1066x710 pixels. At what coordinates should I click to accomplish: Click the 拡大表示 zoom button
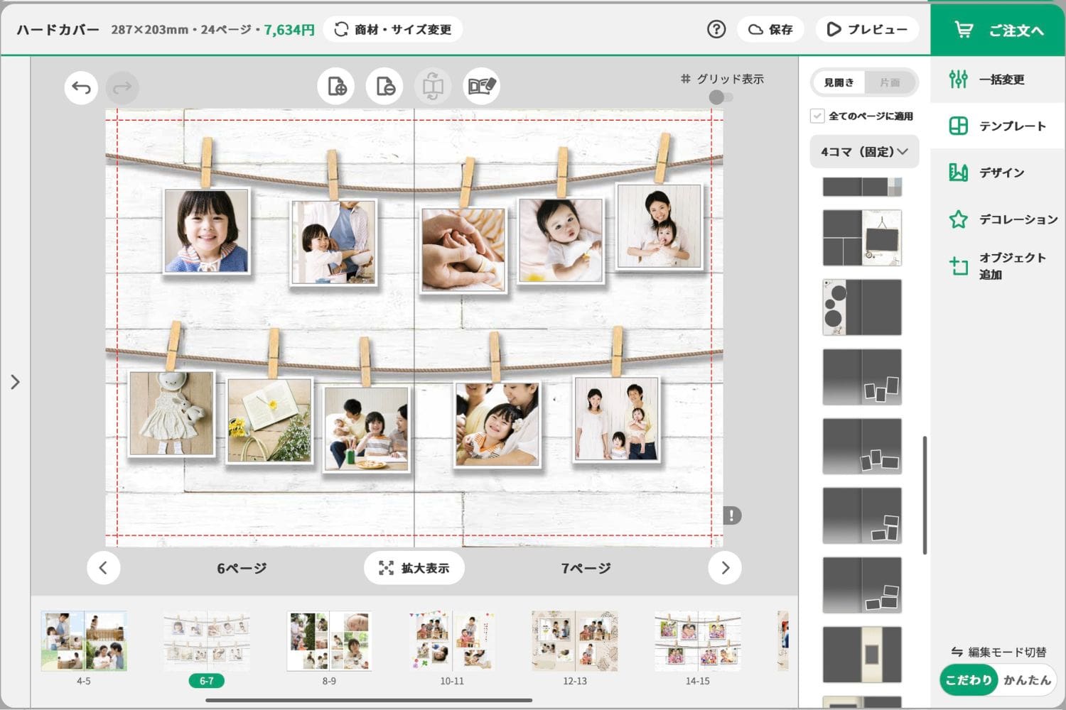click(x=414, y=568)
